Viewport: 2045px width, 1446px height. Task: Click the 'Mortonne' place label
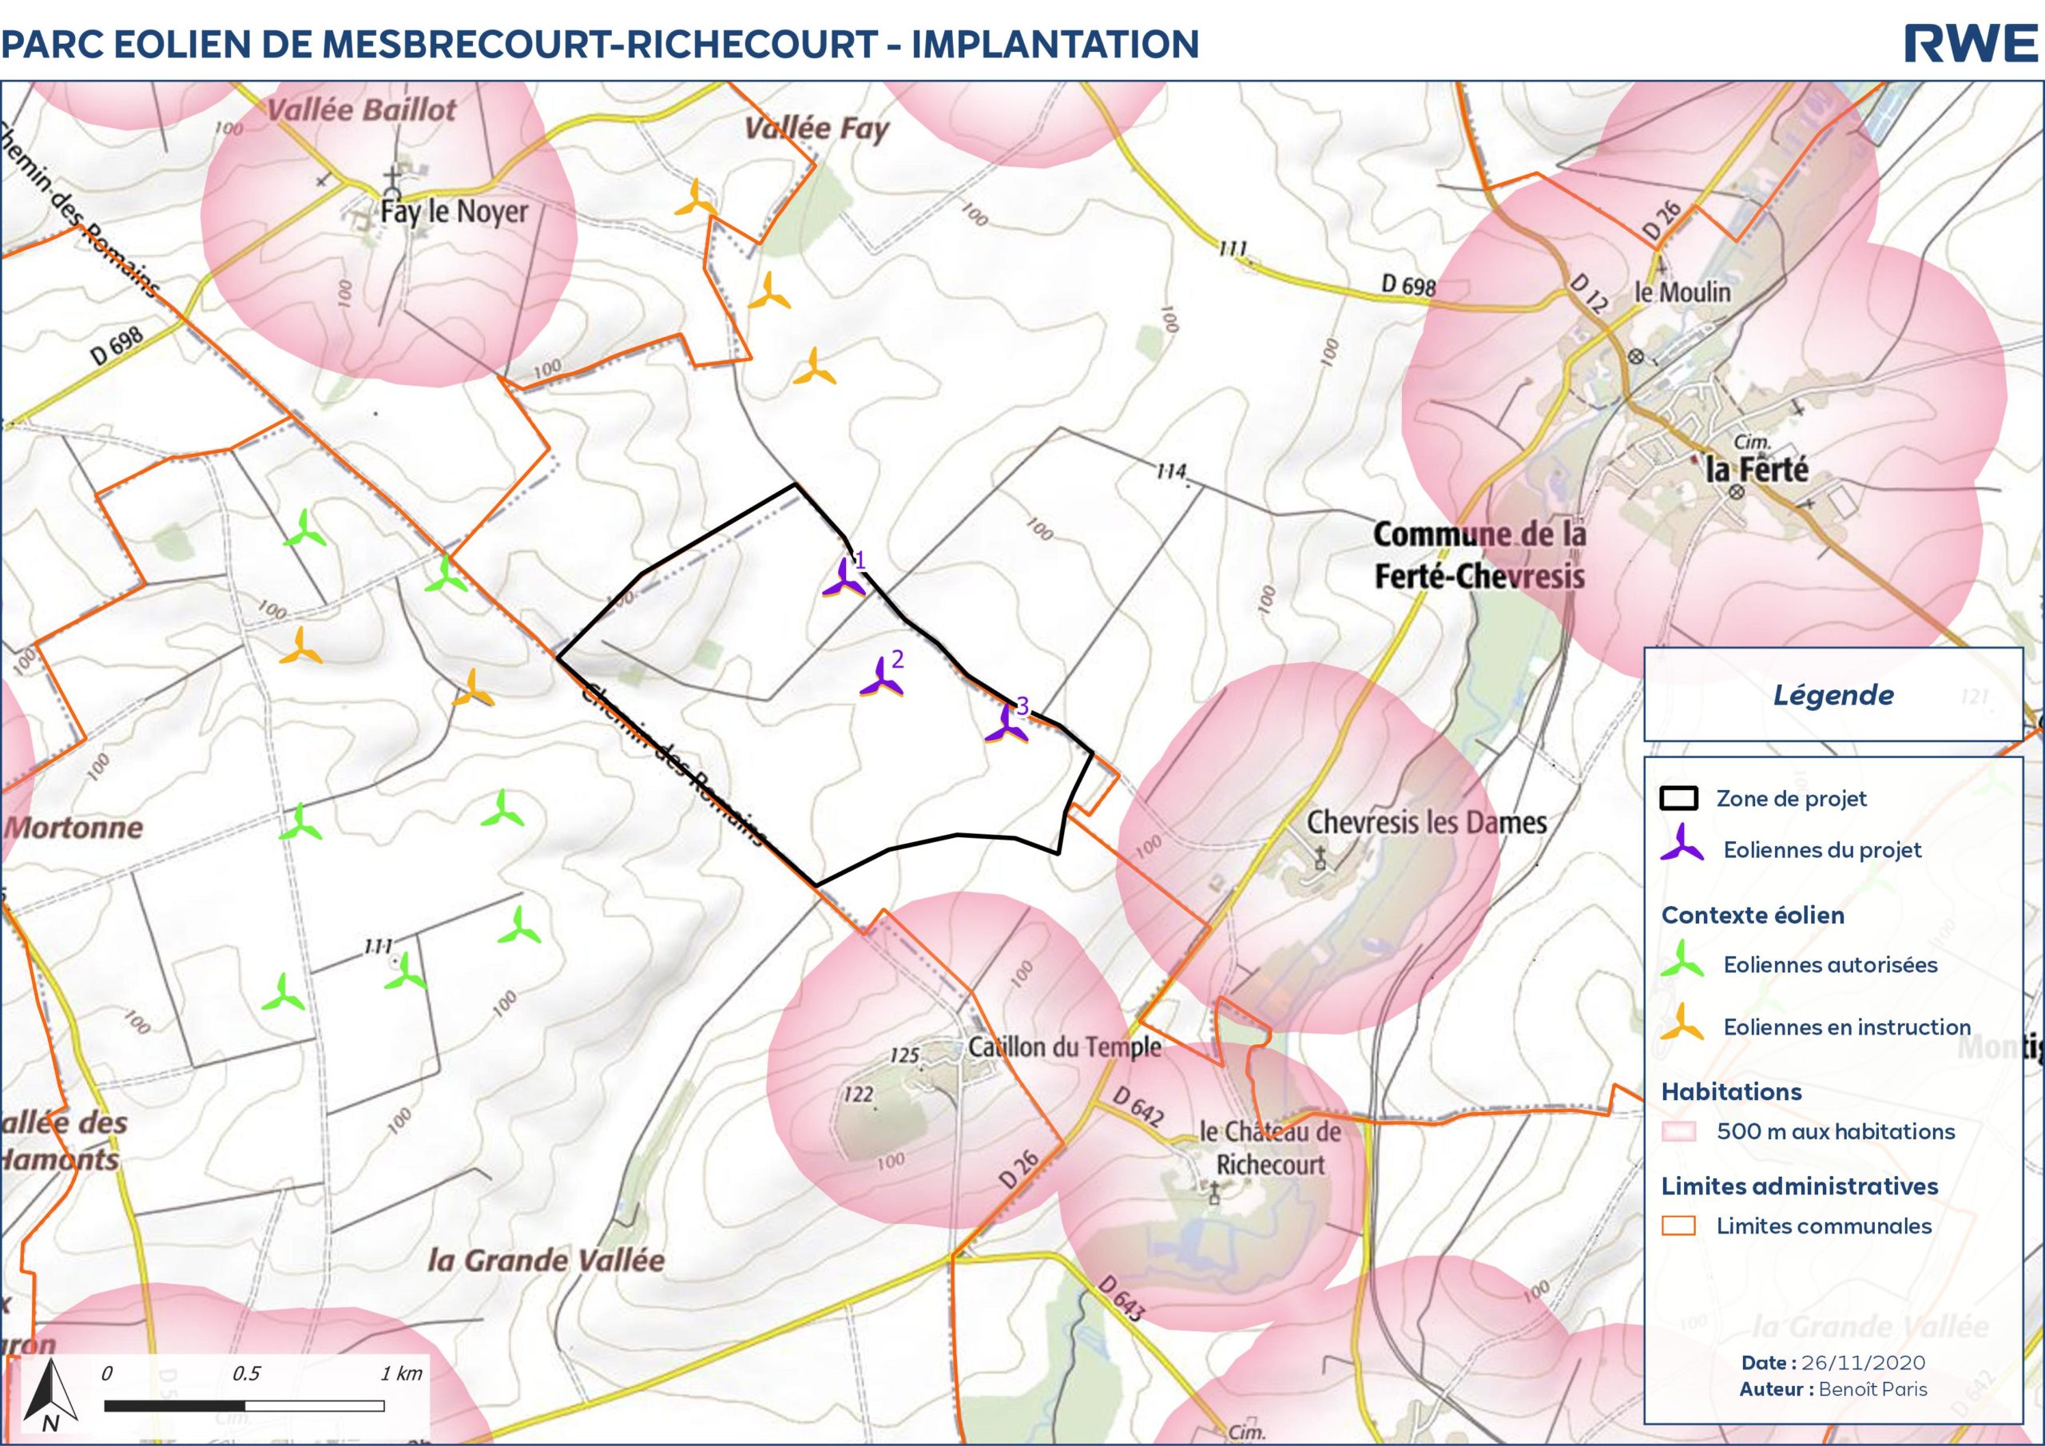[x=73, y=827]
